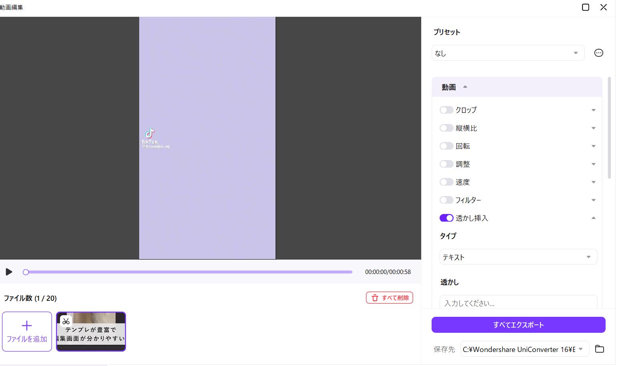Expand the 縦横比 section arrow
This screenshot has height=366, width=618.
pos(593,128)
